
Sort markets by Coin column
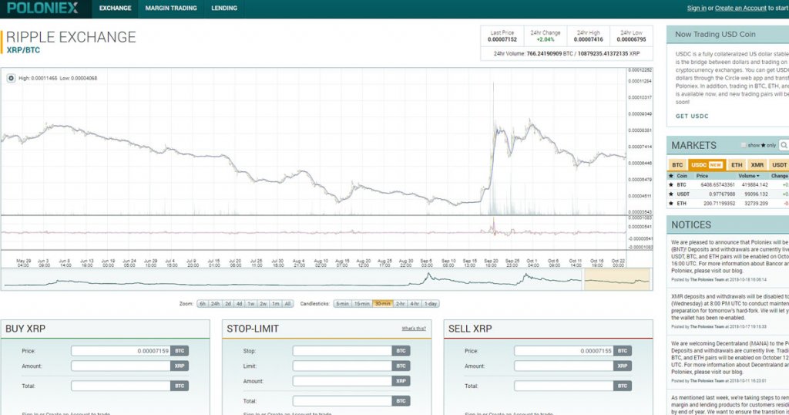(682, 176)
